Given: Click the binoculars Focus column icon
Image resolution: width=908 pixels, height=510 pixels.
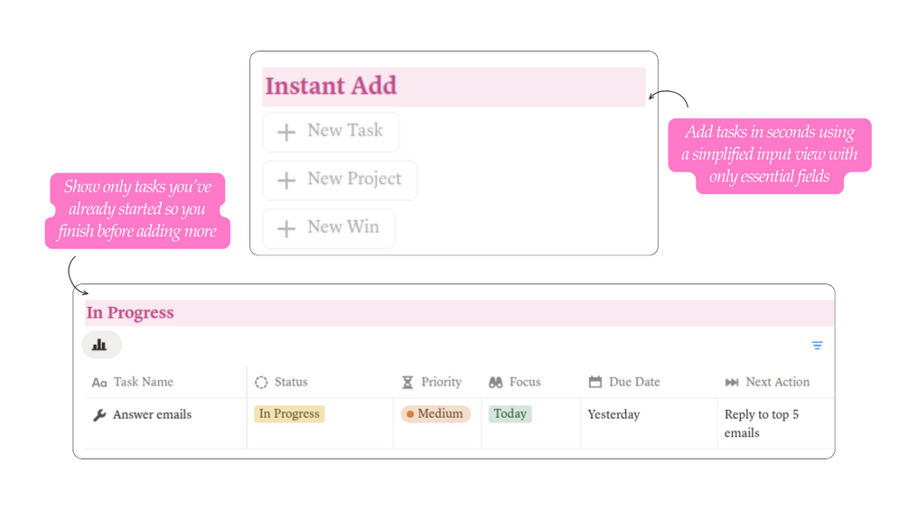Looking at the screenshot, I should point(495,383).
